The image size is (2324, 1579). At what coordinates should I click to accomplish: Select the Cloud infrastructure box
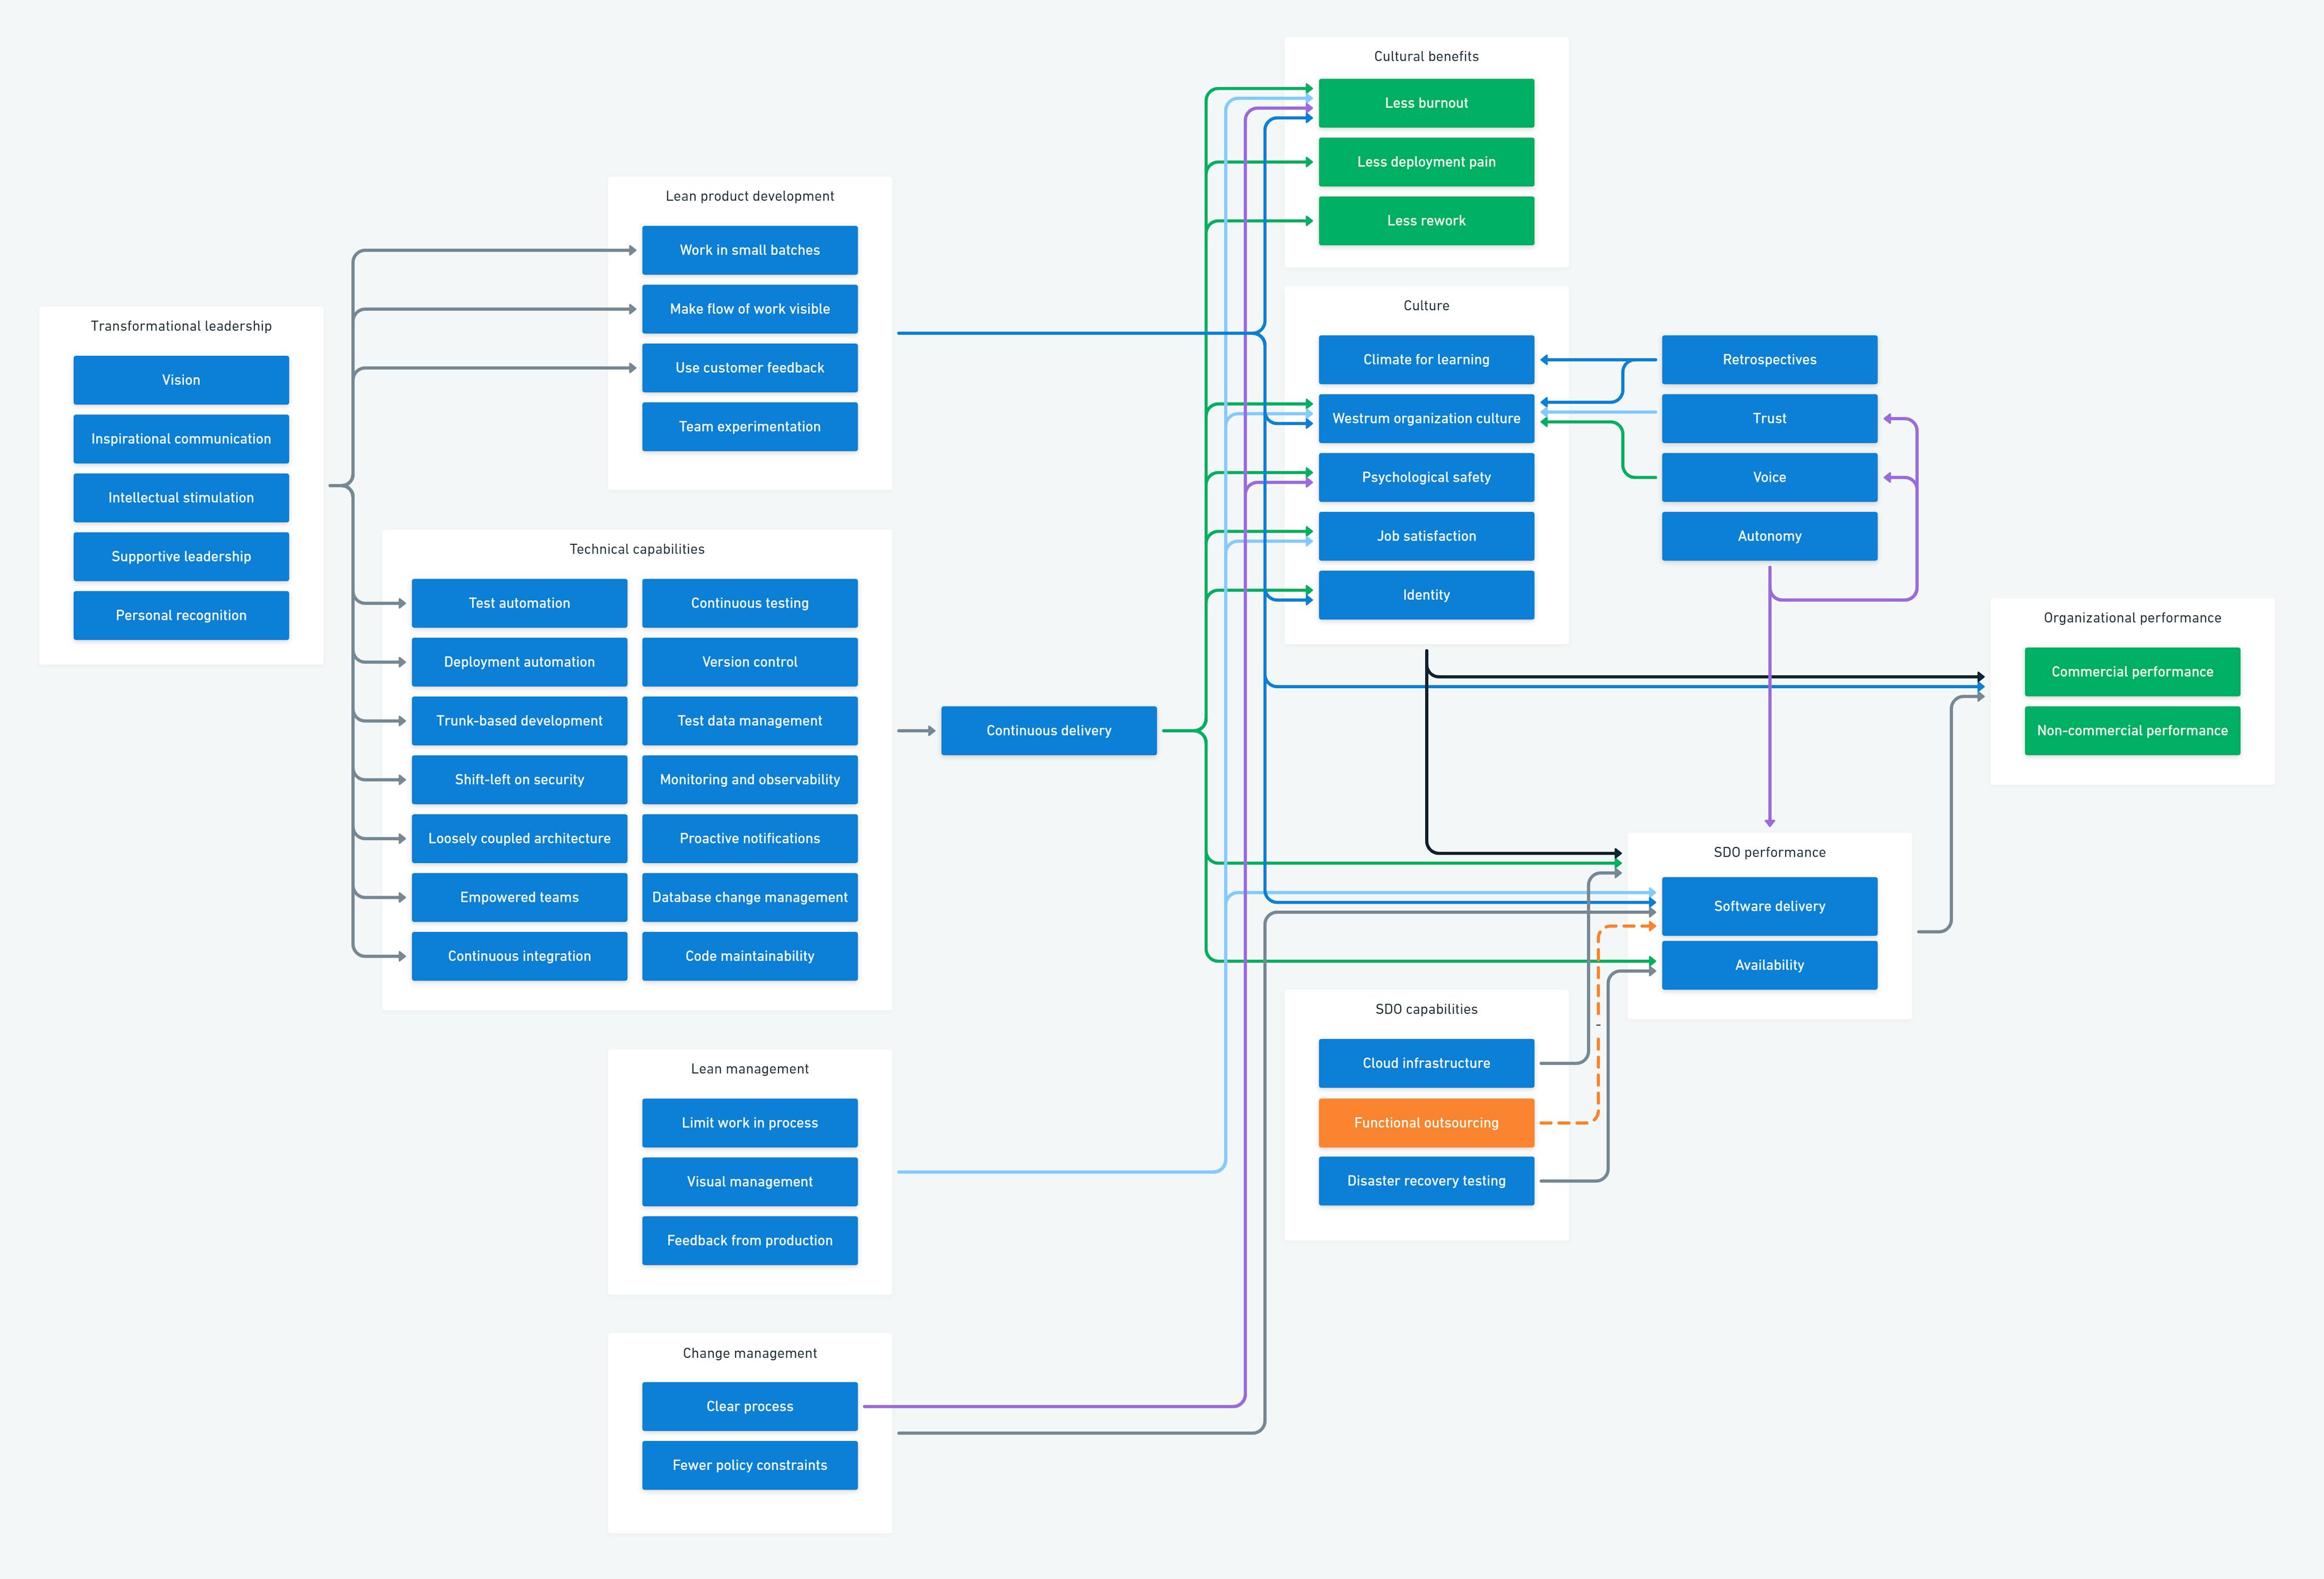1426,1063
